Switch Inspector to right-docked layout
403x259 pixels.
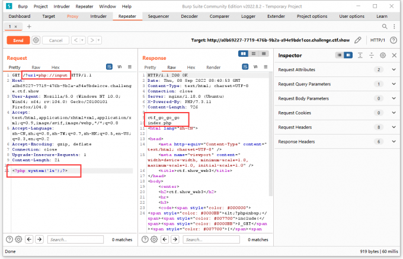click(348, 55)
